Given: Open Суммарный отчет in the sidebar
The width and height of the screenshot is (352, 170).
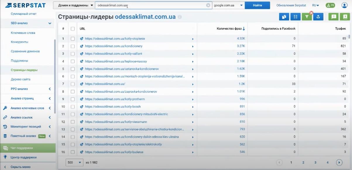Looking at the screenshot, I should [24, 14].
